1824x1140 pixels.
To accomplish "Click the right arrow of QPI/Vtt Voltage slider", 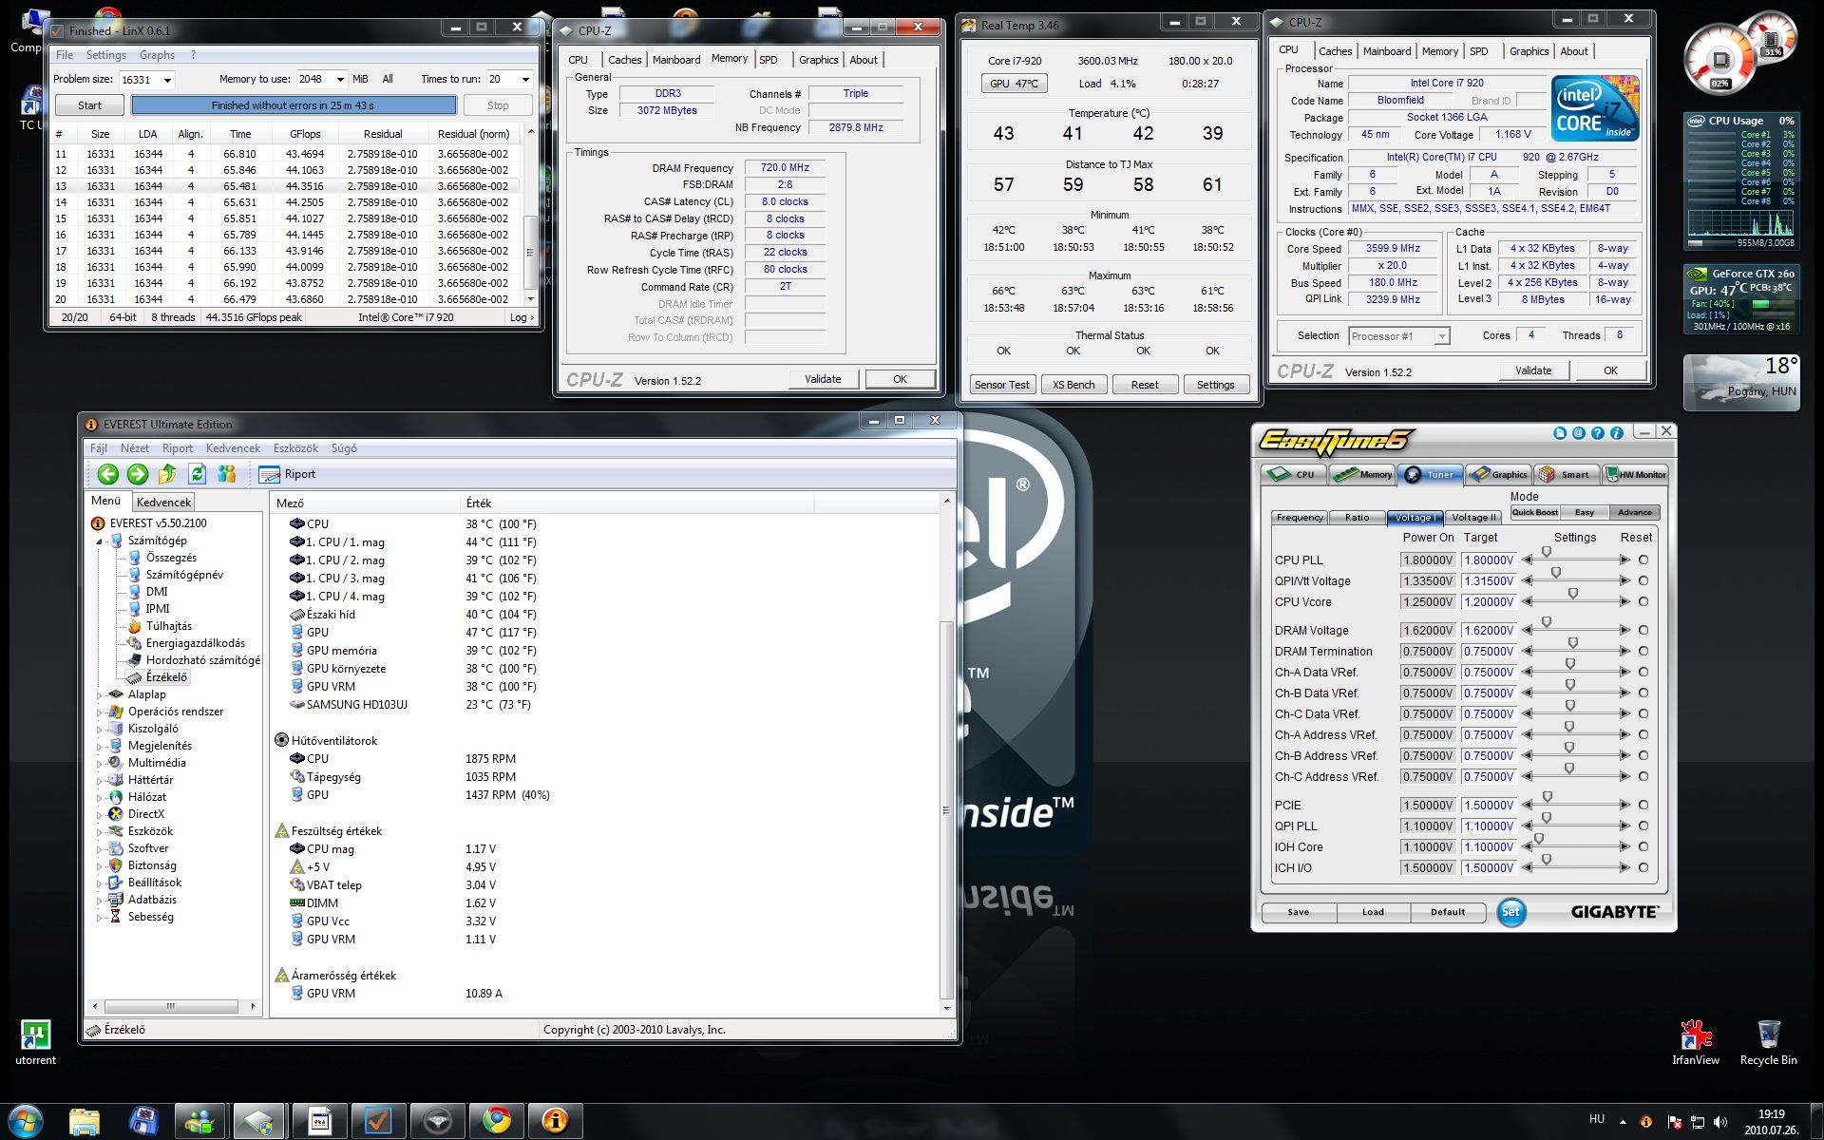I will pyautogui.click(x=1624, y=580).
